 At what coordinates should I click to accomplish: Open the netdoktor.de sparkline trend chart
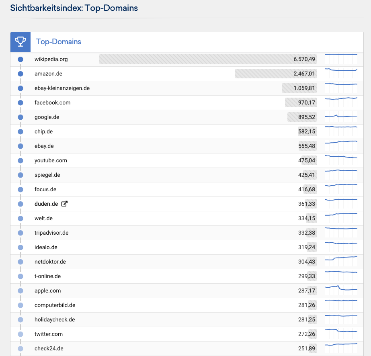(x=341, y=262)
